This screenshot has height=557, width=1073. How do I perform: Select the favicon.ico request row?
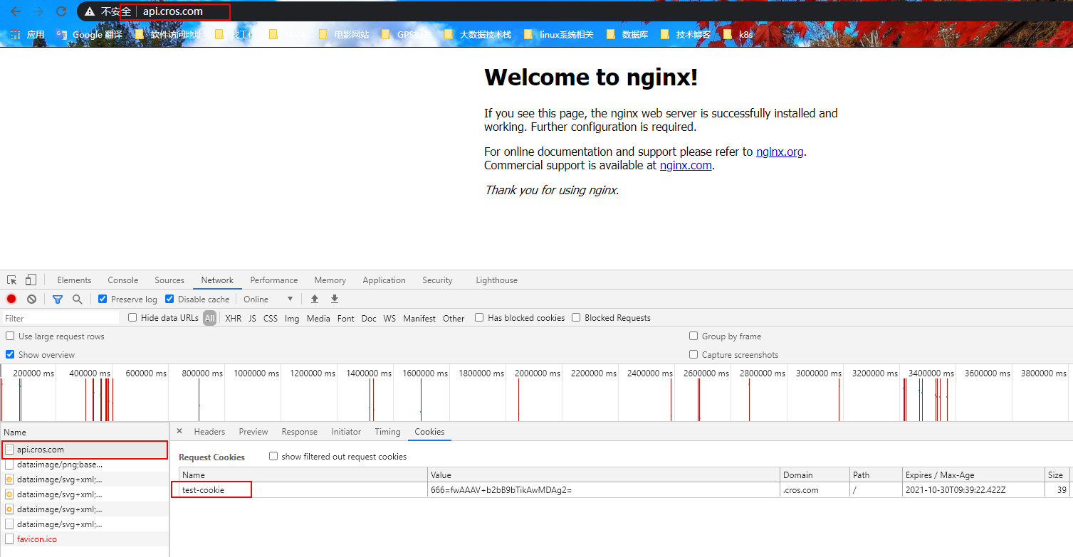tap(85, 539)
